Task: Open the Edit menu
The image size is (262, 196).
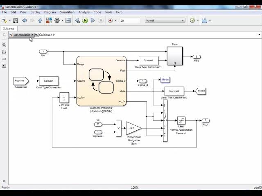Action: click(x=13, y=12)
